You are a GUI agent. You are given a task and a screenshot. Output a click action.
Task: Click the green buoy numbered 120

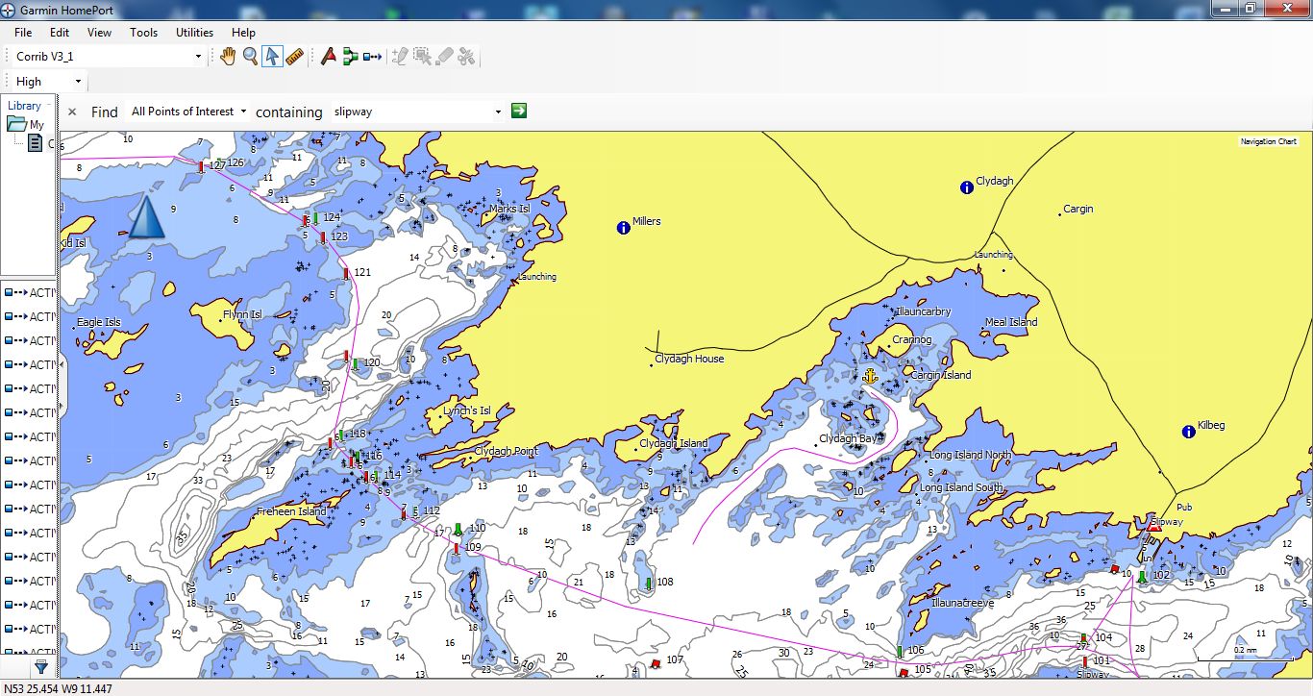[355, 363]
